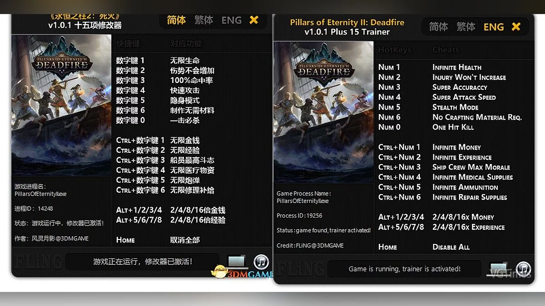This screenshot has width=545, height=306.
Task: Select ENG language on the Chinese trainer
Action: 231,20
